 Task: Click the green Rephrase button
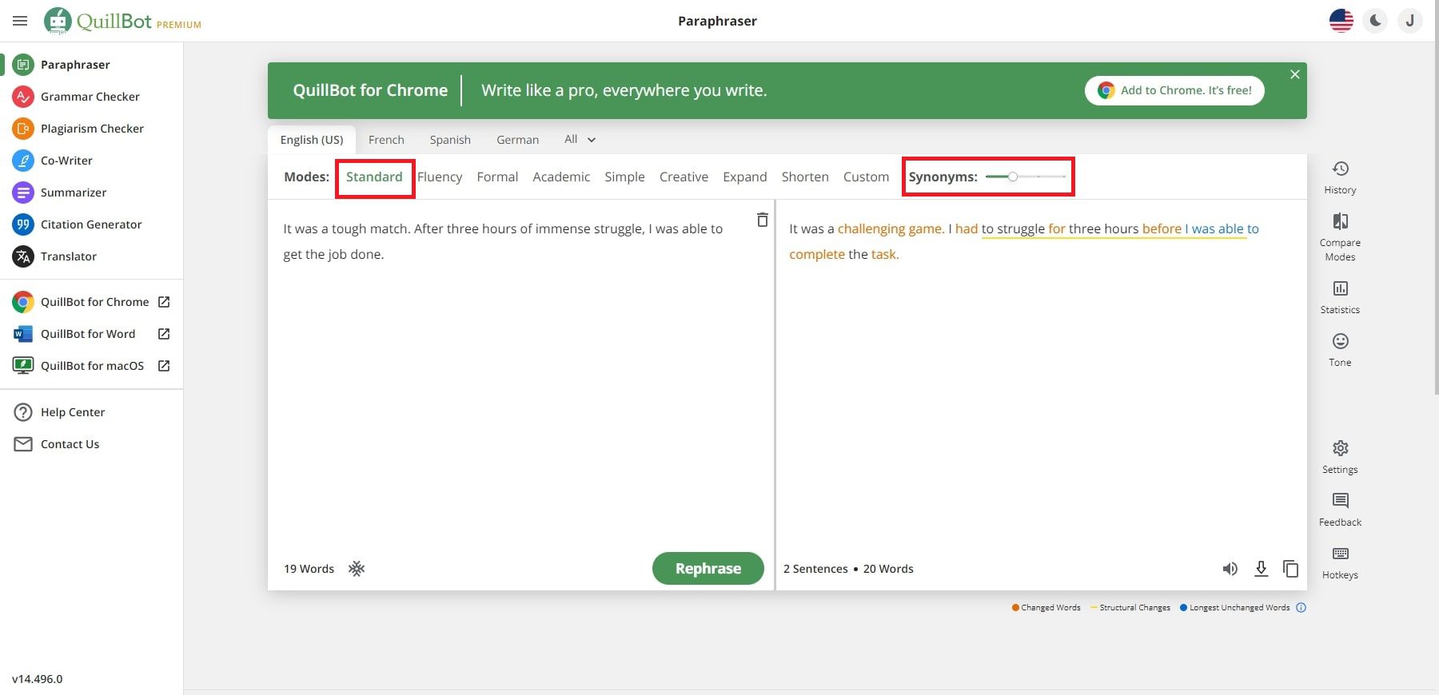pos(708,569)
